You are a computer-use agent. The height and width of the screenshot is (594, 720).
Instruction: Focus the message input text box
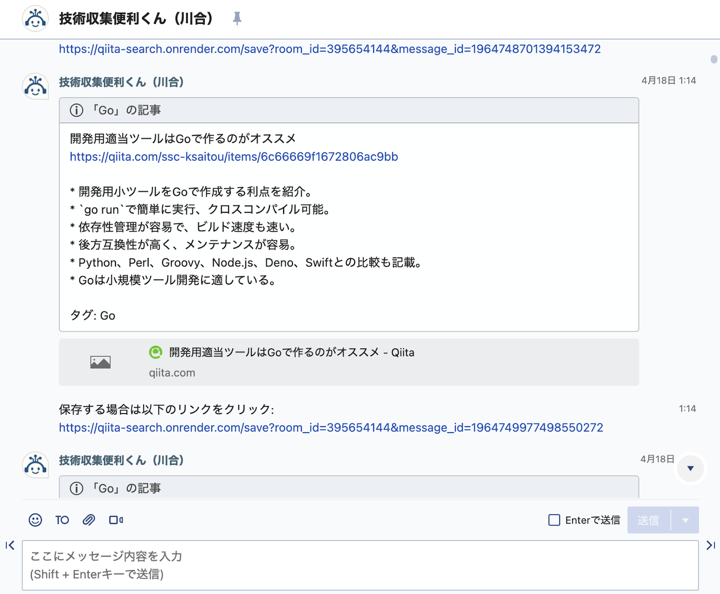(x=360, y=565)
